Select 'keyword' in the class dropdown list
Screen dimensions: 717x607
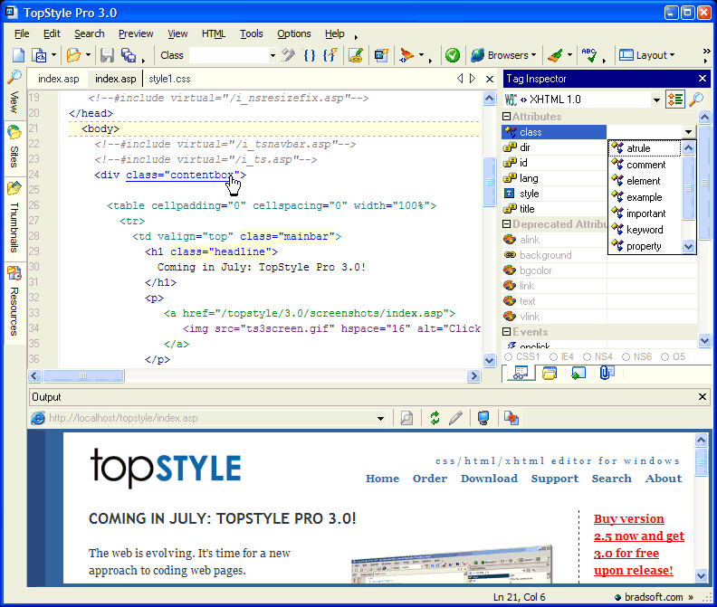pyautogui.click(x=645, y=230)
